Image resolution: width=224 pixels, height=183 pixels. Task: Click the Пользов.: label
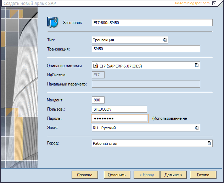56,109
